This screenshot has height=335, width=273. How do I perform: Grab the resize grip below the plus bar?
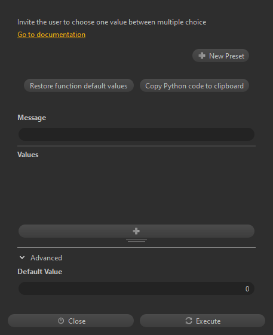[136, 241]
